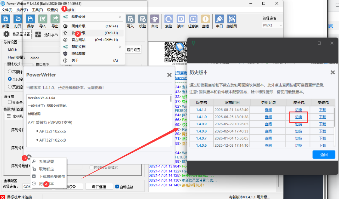Image resolution: width=339 pixels, height=199 pixels.
Task: Click the 写入 (Write) toolbar icon
Action: pyautogui.click(x=130, y=19)
